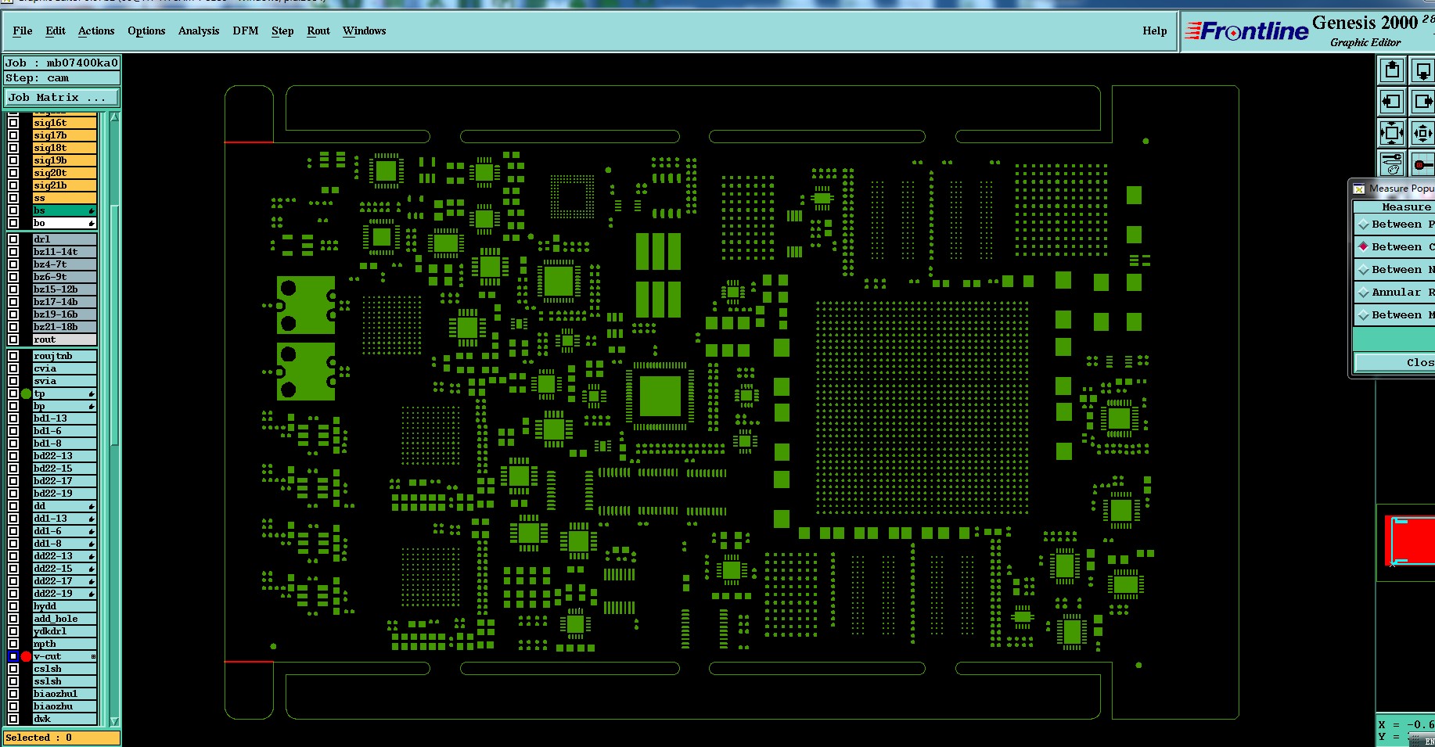This screenshot has width=1435, height=747.
Task: Click the hand icon on the bp layer
Action: (92, 407)
